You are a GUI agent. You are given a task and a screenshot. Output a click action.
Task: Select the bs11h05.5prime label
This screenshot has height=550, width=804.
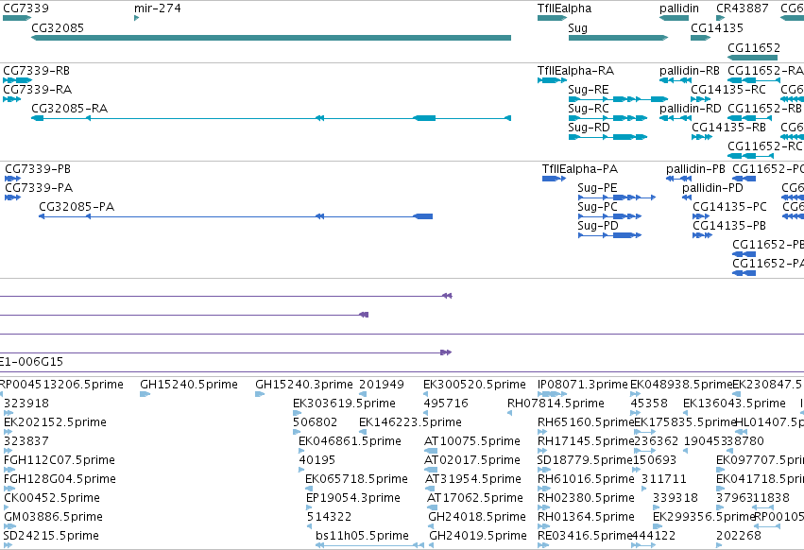click(x=362, y=536)
